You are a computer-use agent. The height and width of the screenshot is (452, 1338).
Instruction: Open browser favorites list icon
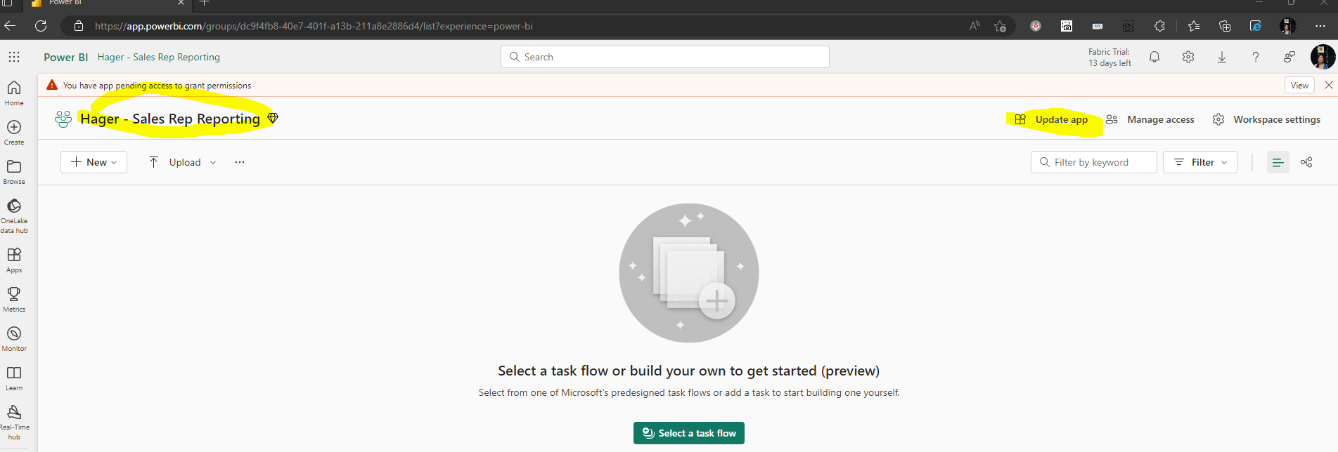(1194, 26)
